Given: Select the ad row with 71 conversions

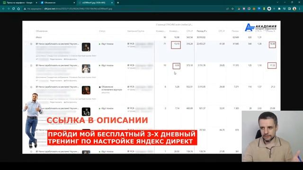Looking at the screenshot, I should [x=31, y=44].
